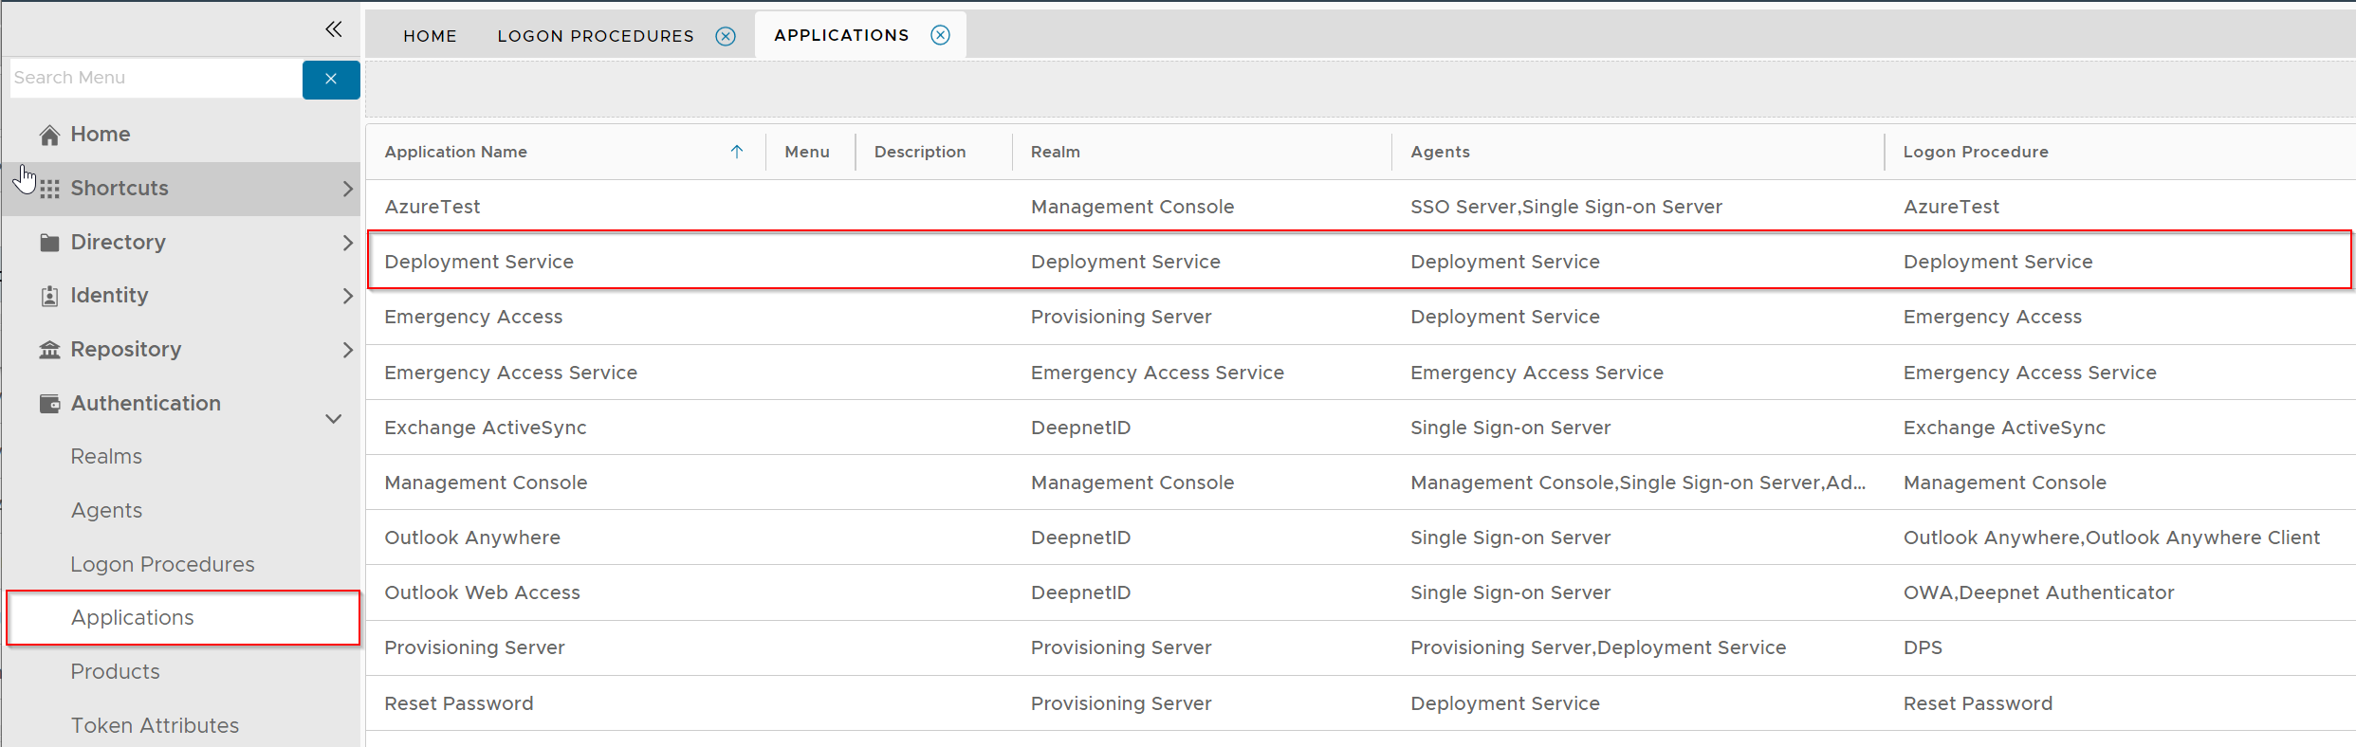
Task: Open the Logon Procedures tab
Action: coord(595,36)
